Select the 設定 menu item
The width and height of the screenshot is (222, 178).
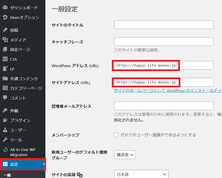pyautogui.click(x=23, y=164)
